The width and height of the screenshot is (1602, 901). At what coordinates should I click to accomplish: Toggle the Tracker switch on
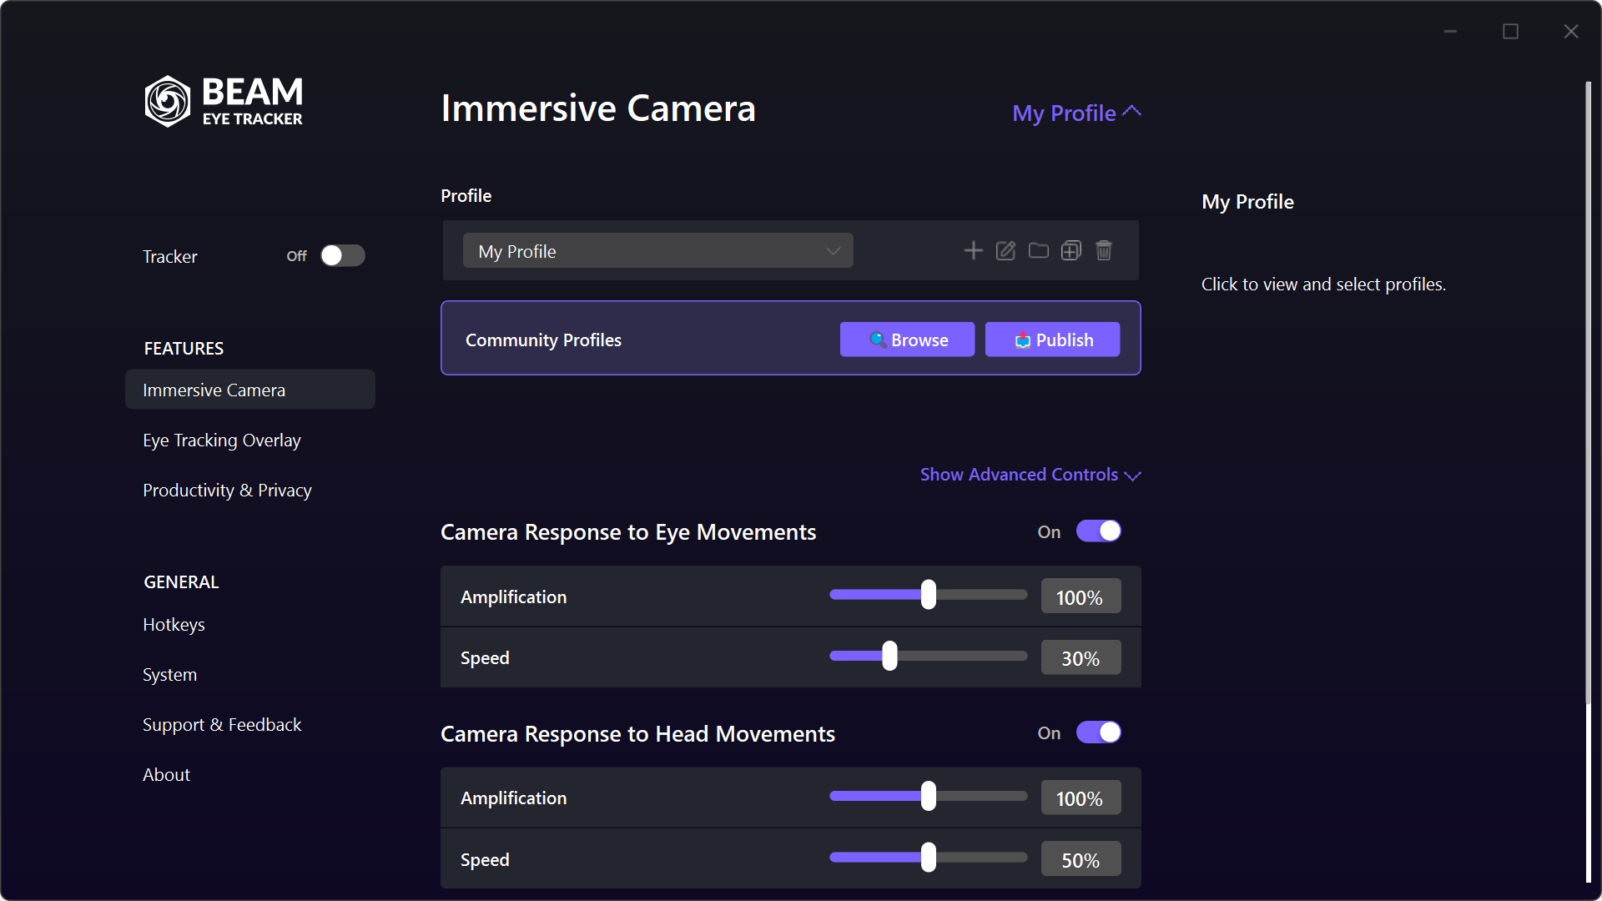[343, 255]
